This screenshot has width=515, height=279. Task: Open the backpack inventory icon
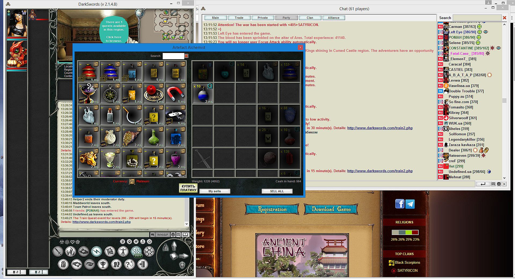pos(63,264)
